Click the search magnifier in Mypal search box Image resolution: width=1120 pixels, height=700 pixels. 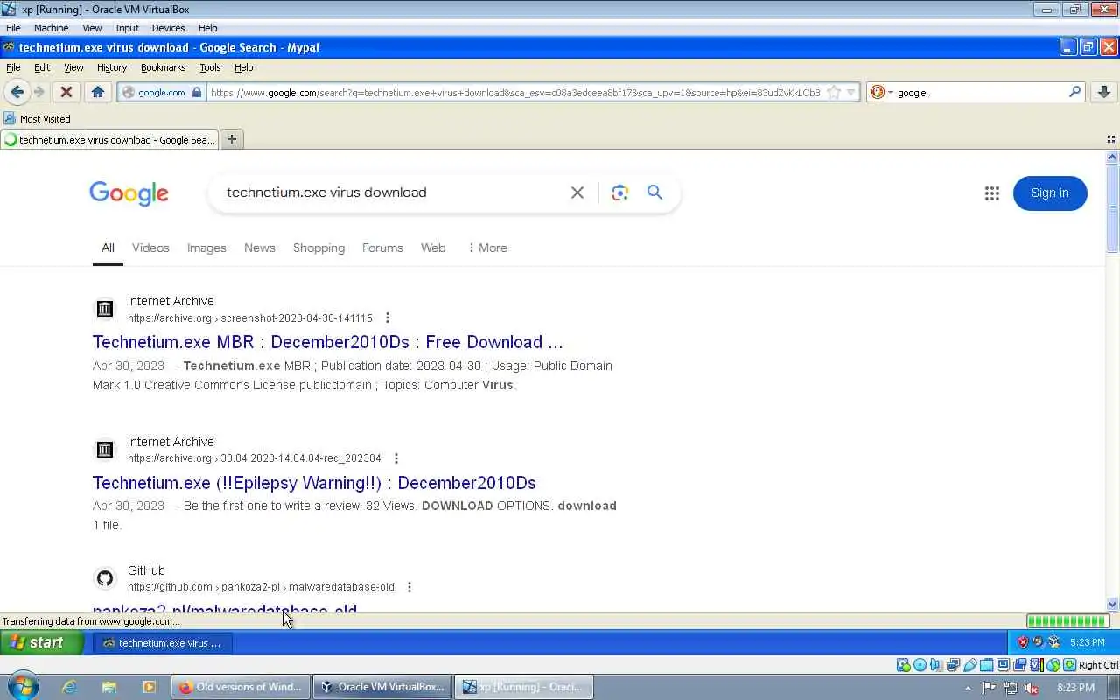(1075, 92)
